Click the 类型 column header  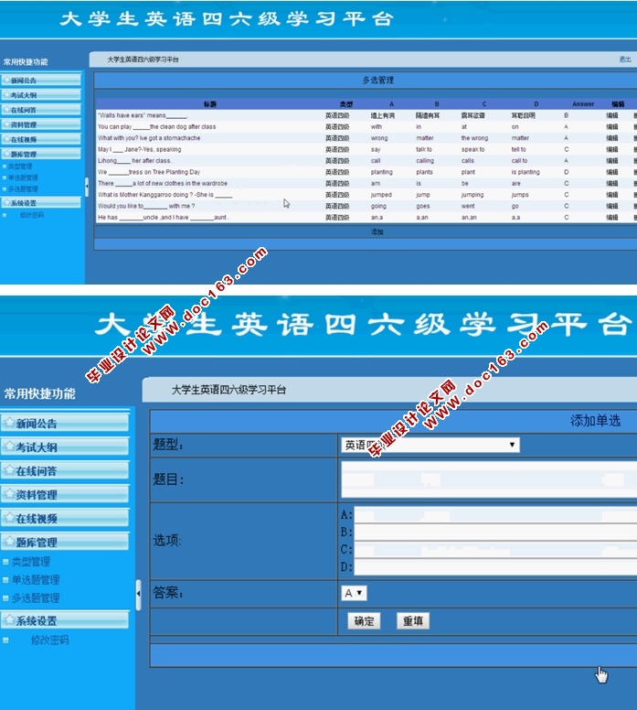[346, 104]
